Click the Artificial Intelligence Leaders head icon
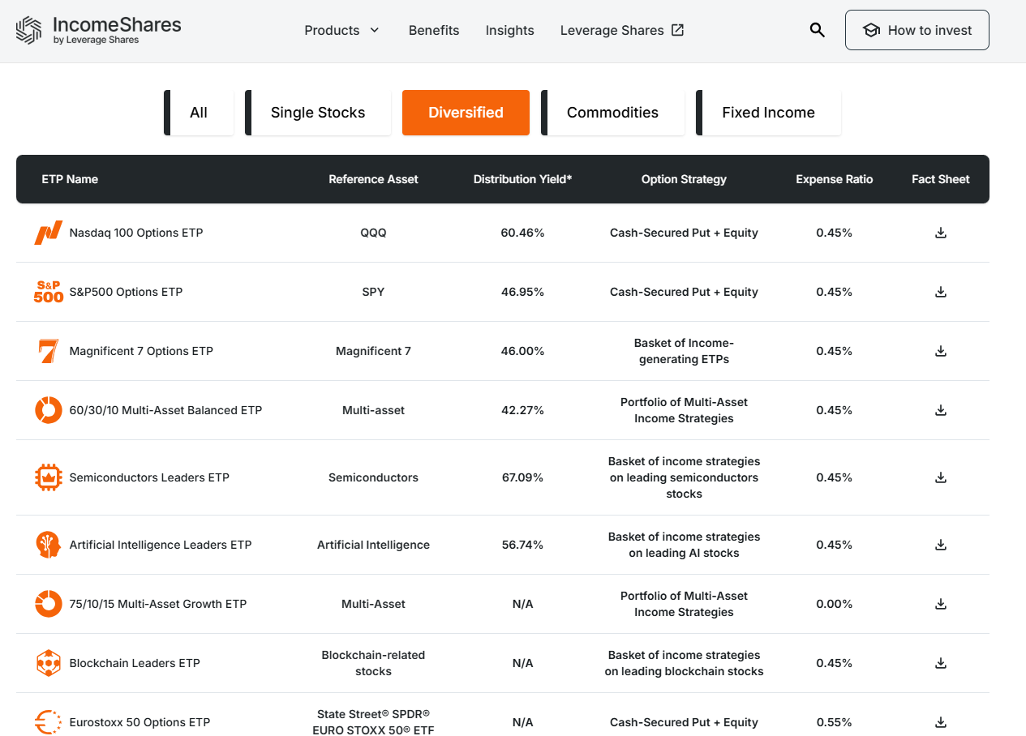Screen dimensions: 1026x736 coord(49,545)
